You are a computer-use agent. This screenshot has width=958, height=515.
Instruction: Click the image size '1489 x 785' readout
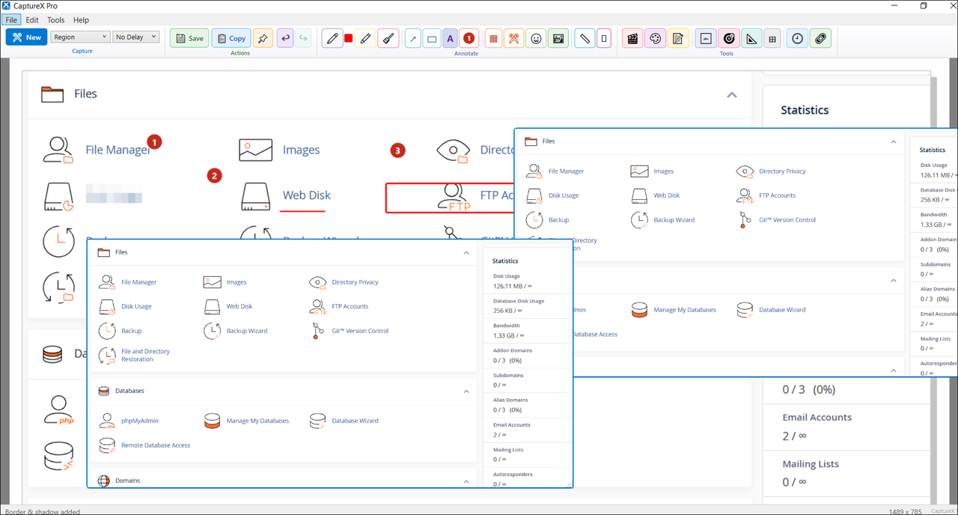906,511
